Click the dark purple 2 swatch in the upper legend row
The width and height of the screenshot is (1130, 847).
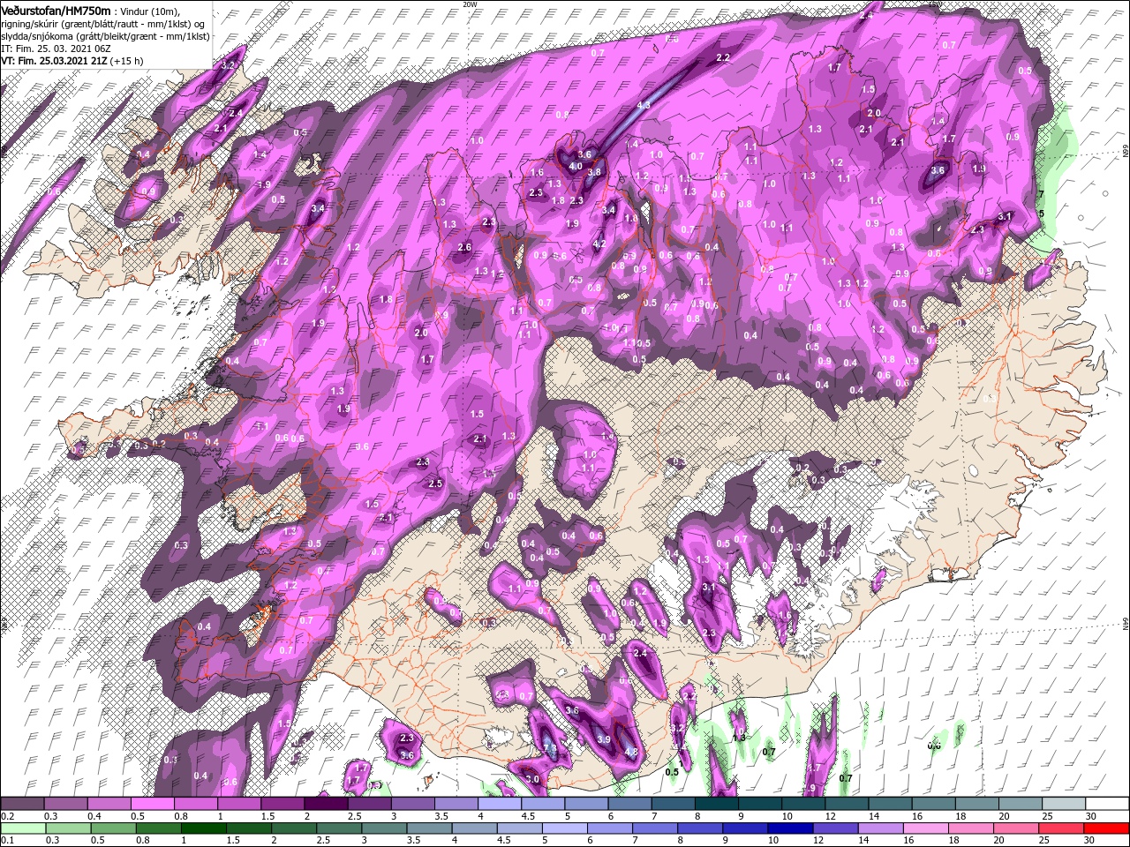click(326, 805)
